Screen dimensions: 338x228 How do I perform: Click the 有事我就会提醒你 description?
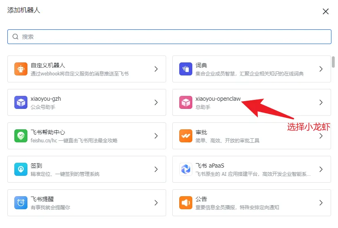click(x=50, y=207)
